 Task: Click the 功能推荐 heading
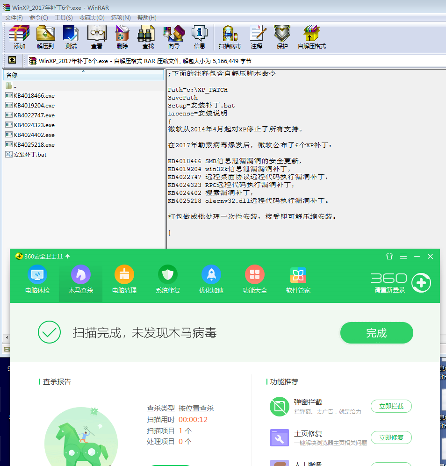[284, 381]
